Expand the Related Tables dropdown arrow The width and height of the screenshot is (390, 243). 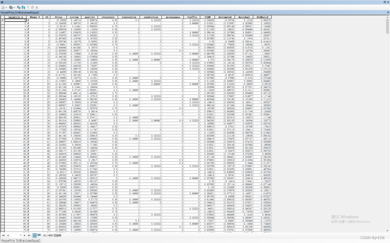(x=14, y=8)
